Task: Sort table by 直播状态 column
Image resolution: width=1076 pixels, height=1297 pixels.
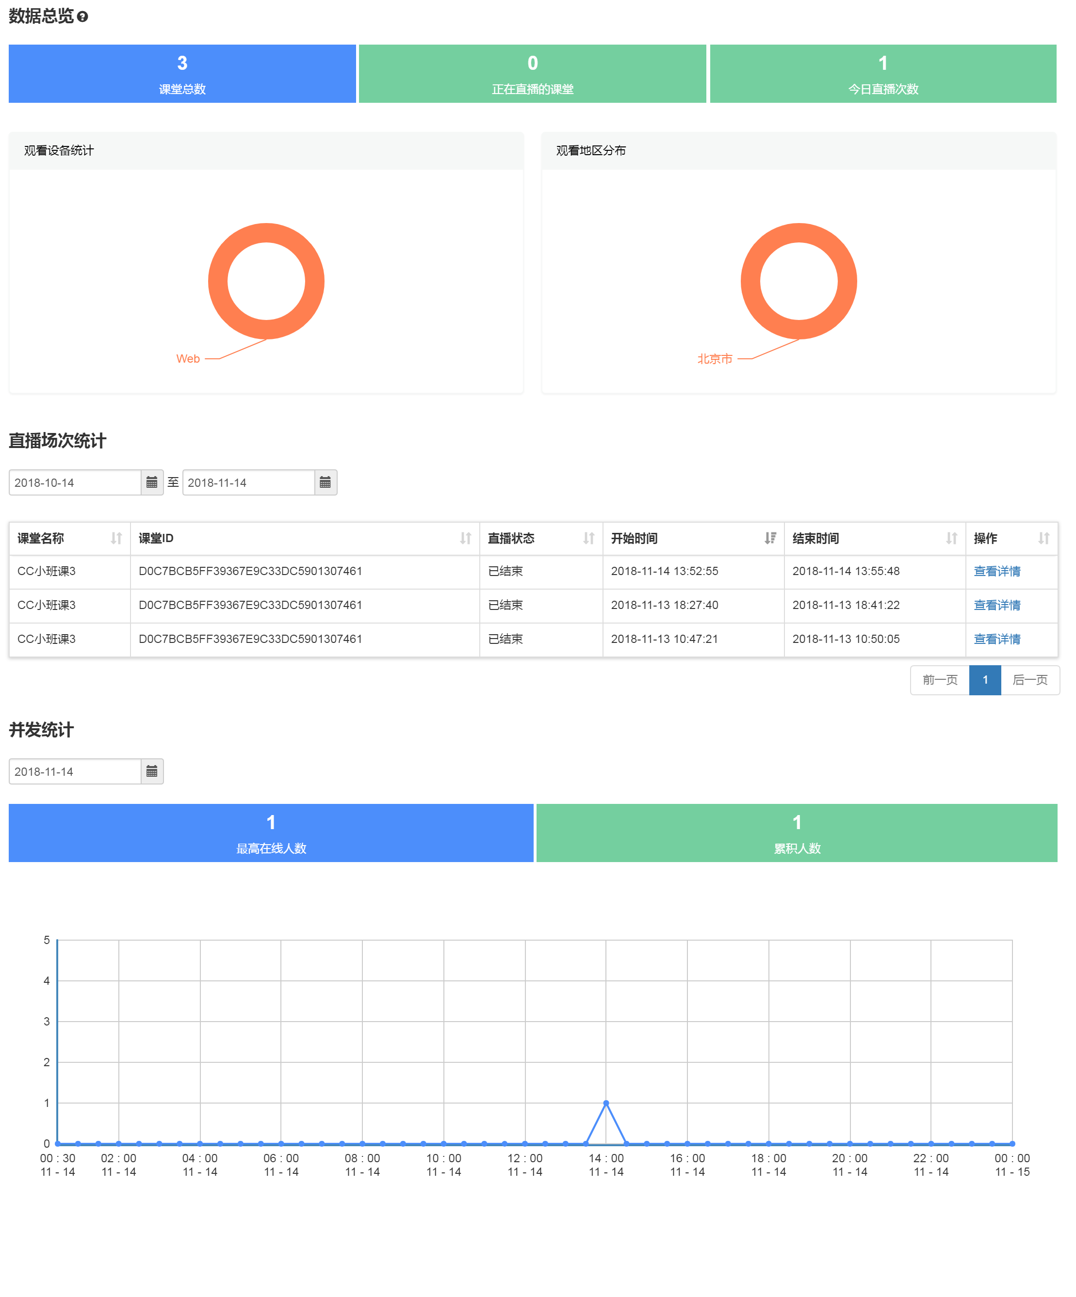Action: (588, 538)
